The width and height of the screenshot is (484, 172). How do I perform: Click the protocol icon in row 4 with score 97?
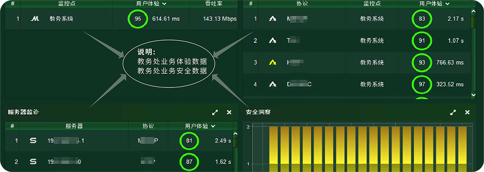coord(273,85)
